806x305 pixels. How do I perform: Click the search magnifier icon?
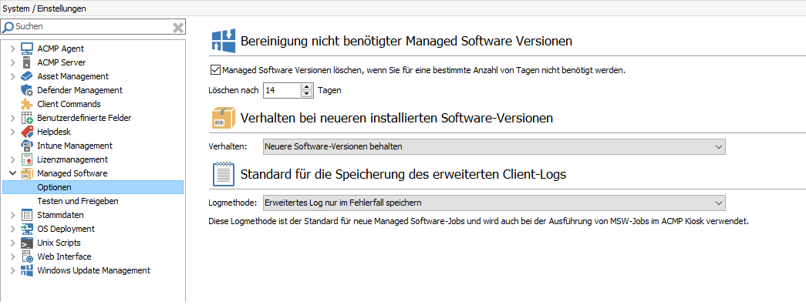pyautogui.click(x=8, y=27)
